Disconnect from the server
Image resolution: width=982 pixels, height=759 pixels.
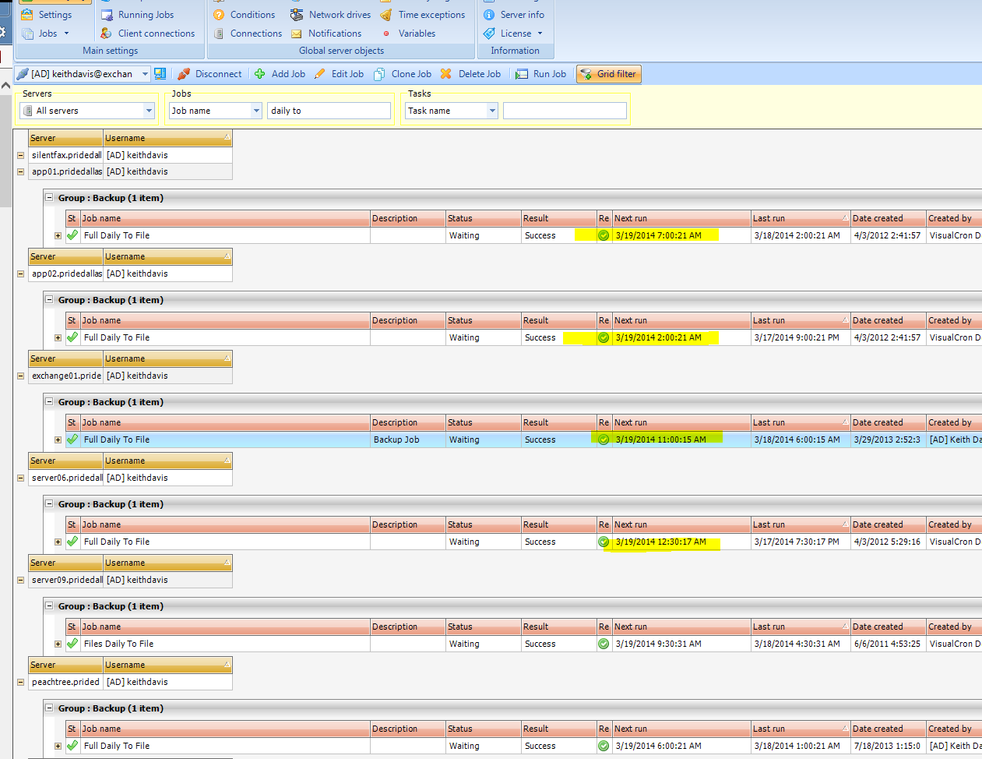[x=209, y=74]
